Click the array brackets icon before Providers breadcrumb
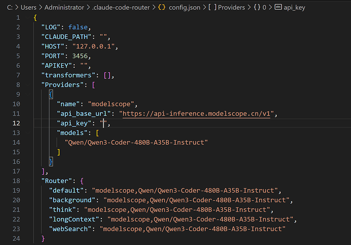Viewport: 351px width, 245px height. click(213, 8)
